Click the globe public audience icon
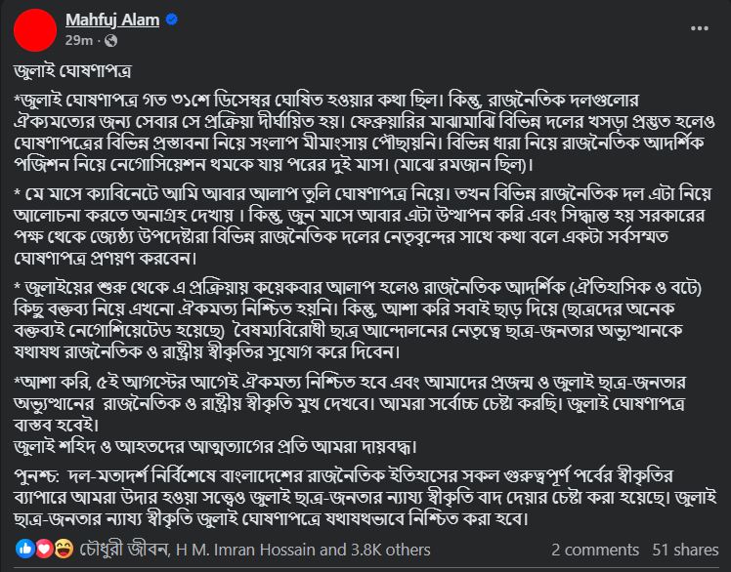Screen dimensions: 731x572 point(111,41)
